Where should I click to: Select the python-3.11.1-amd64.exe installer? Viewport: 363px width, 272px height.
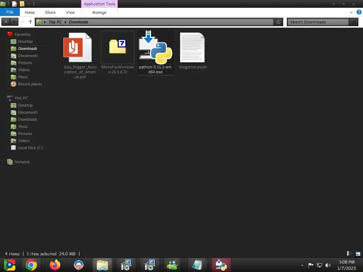155,53
